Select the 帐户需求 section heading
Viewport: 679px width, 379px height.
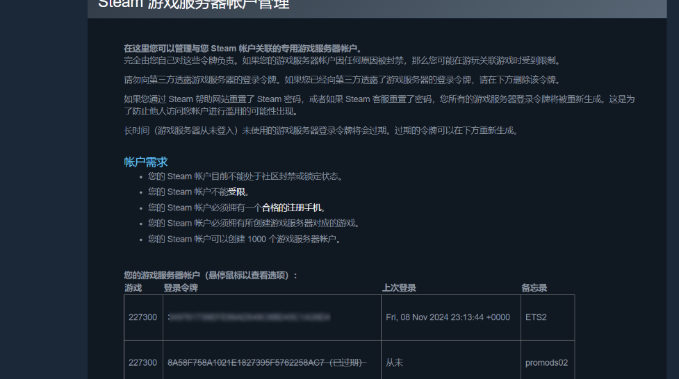145,162
